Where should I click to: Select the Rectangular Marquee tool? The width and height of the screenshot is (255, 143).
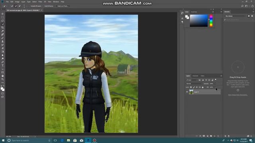pos(2,17)
